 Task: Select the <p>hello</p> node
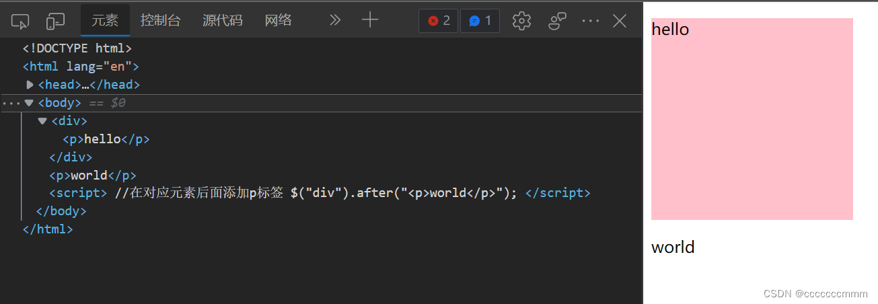tap(106, 139)
